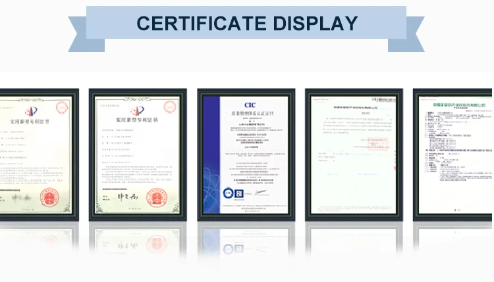Open the green-header insurance document
The width and height of the screenshot is (494, 282).
coord(453,154)
